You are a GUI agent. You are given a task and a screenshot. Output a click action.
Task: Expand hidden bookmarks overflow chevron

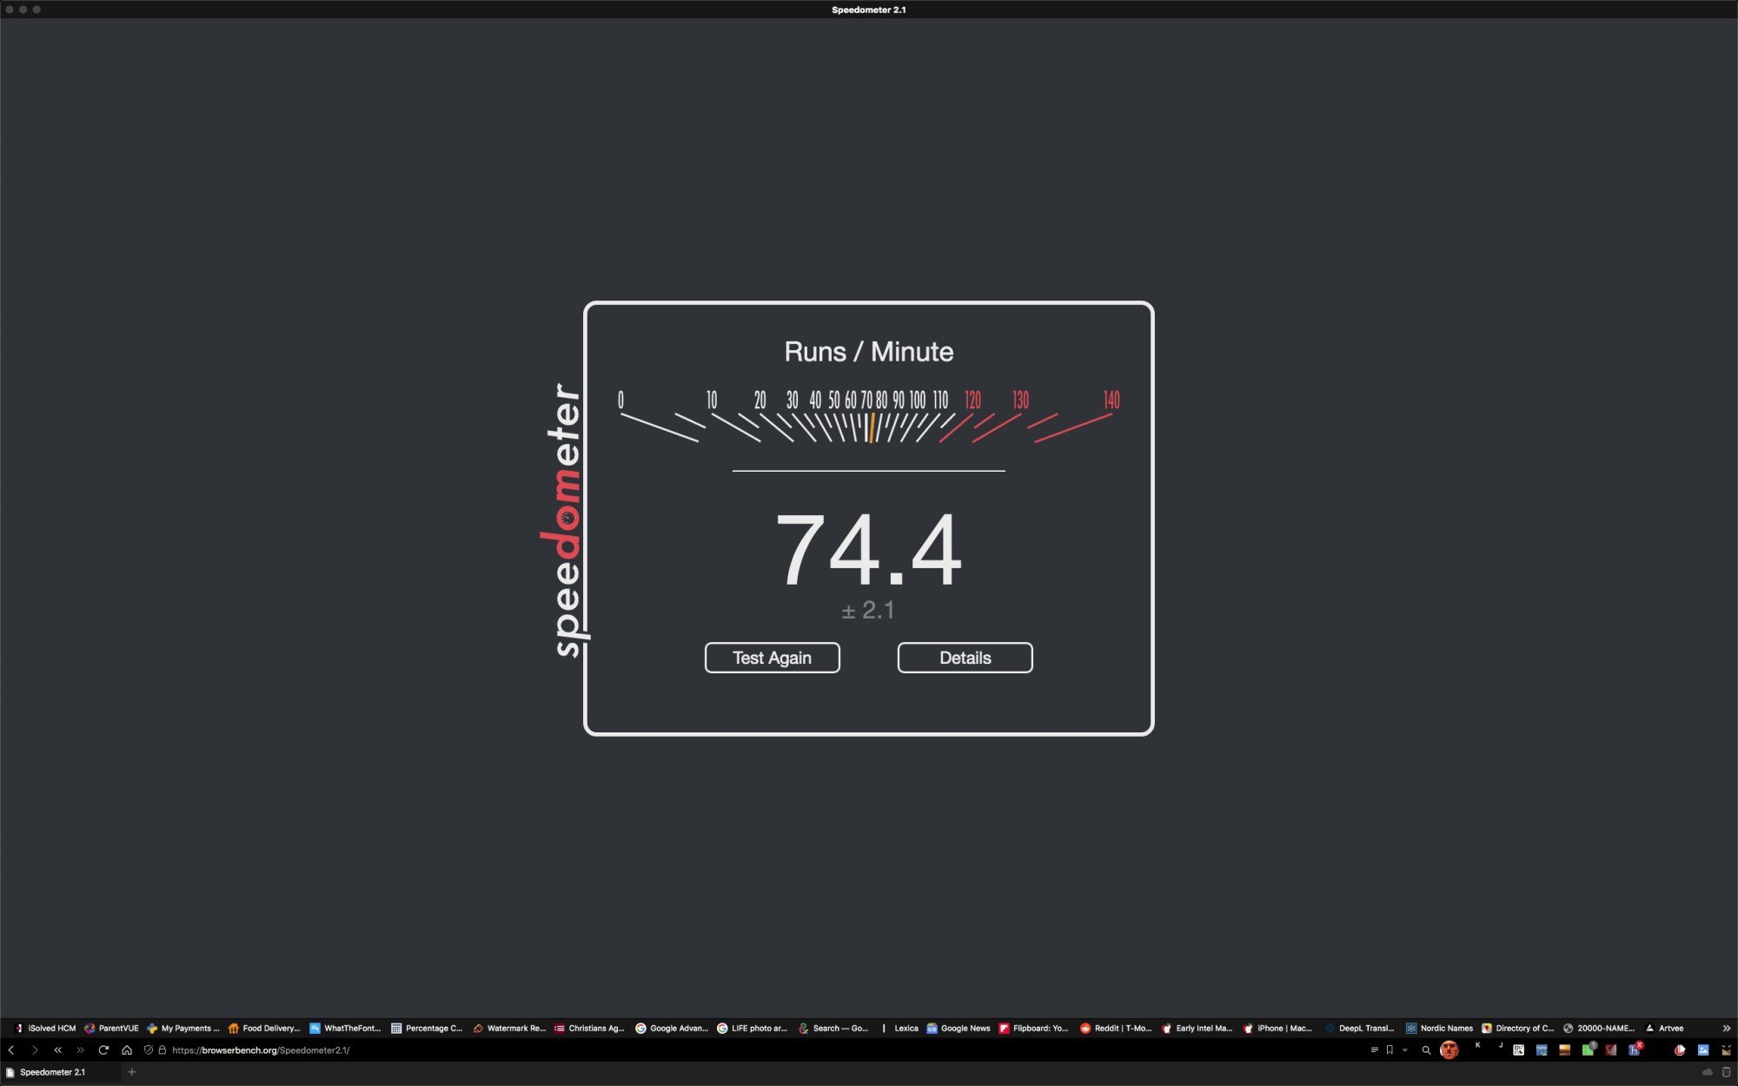[x=1726, y=1028]
